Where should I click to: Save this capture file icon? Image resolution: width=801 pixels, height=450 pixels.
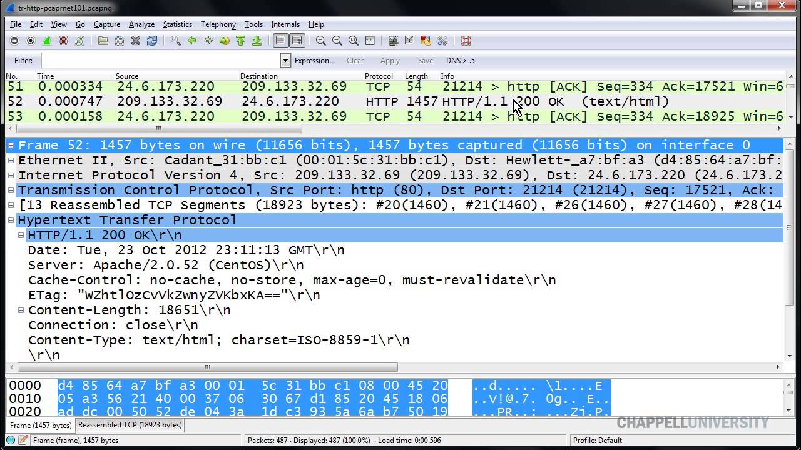coord(120,41)
